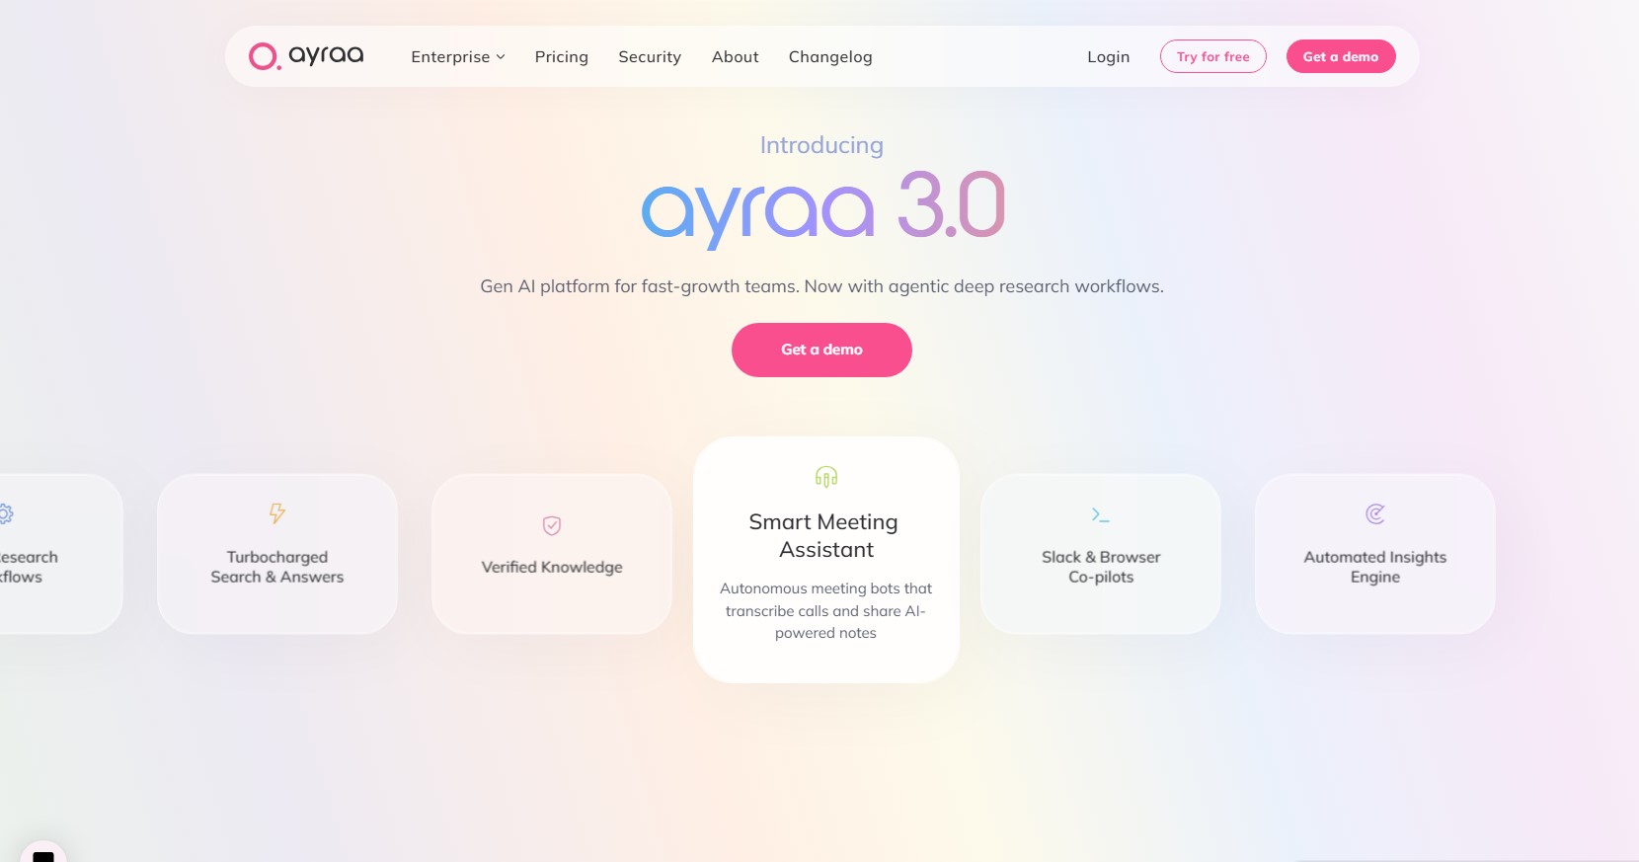This screenshot has height=862, width=1639.
Task: Click the terminal prompt Slack & Browser icon
Action: coord(1100,514)
